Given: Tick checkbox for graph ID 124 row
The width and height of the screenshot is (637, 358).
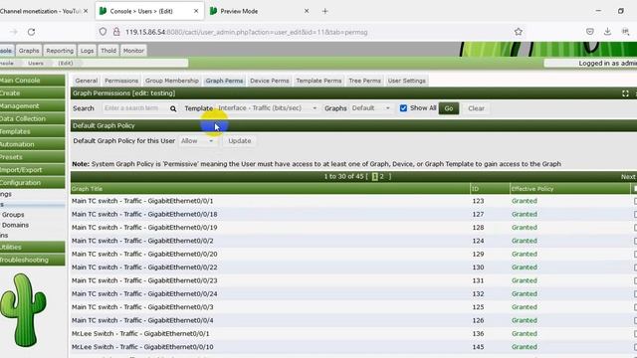Looking at the screenshot, I should (635, 241).
